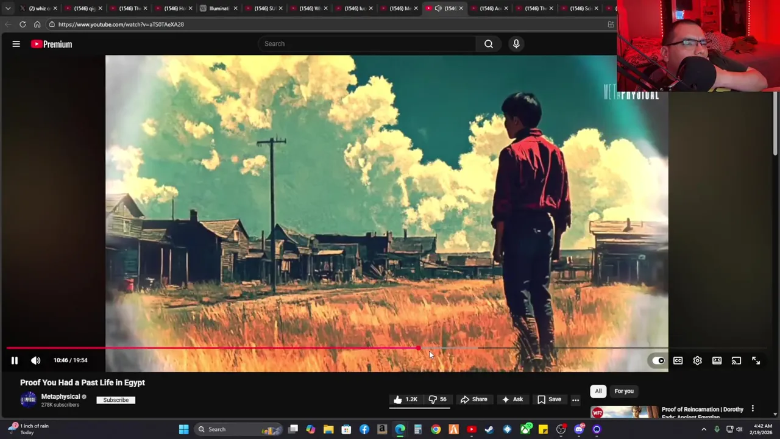Screen dimensions: 780x439
Task: Open Microsoft Store from taskbar
Action: (346, 429)
